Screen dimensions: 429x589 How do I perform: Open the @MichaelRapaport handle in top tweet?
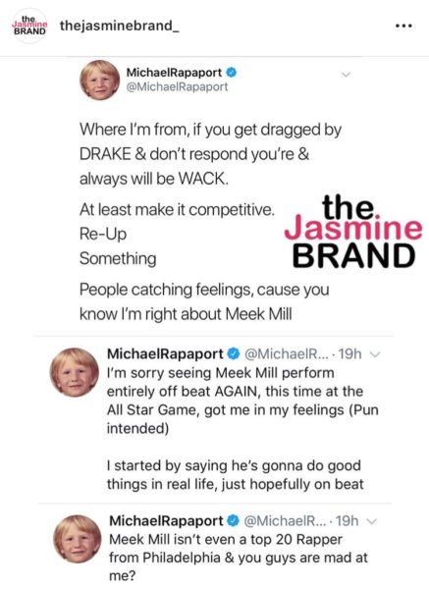pyautogui.click(x=177, y=86)
